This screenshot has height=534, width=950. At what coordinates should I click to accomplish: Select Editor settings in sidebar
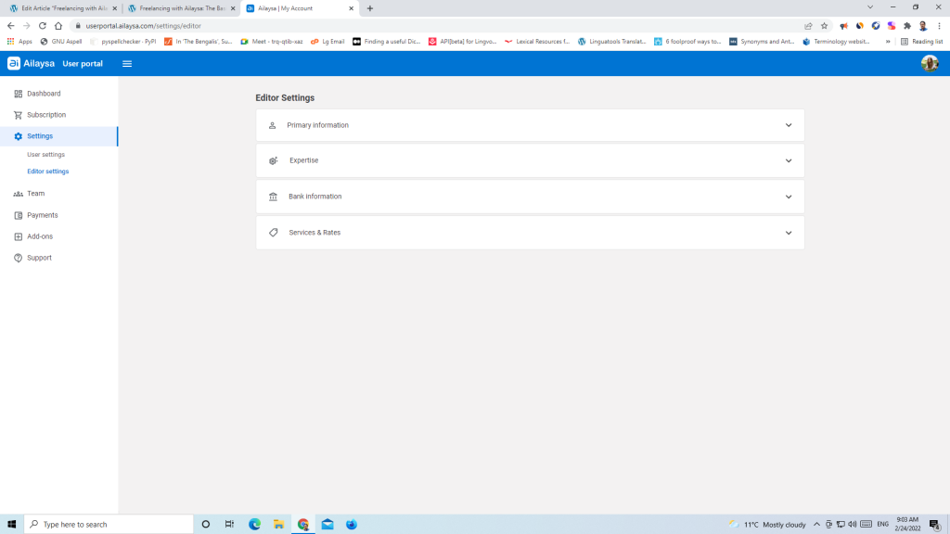(x=48, y=172)
